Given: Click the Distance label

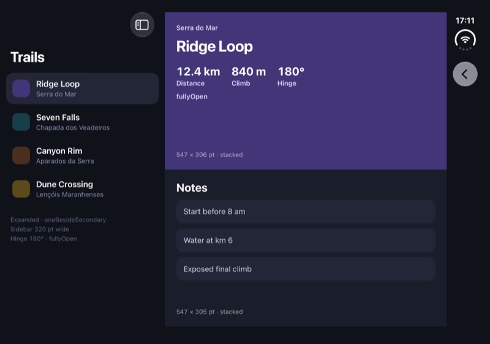Looking at the screenshot, I should (x=190, y=83).
